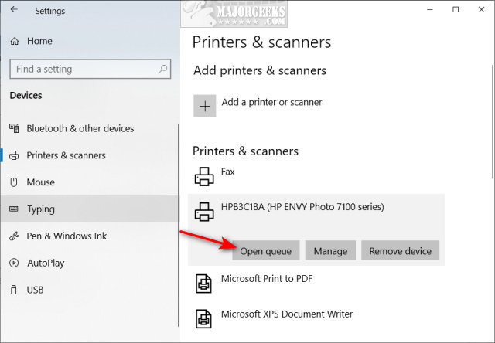Image resolution: width=495 pixels, height=343 pixels.
Task: Click the Home icon in sidebar
Action: (14, 41)
